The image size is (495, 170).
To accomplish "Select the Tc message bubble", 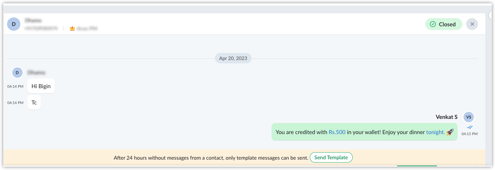I will click(x=34, y=102).
